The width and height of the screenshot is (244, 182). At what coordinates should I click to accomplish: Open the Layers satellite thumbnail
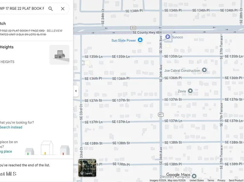click(87, 168)
